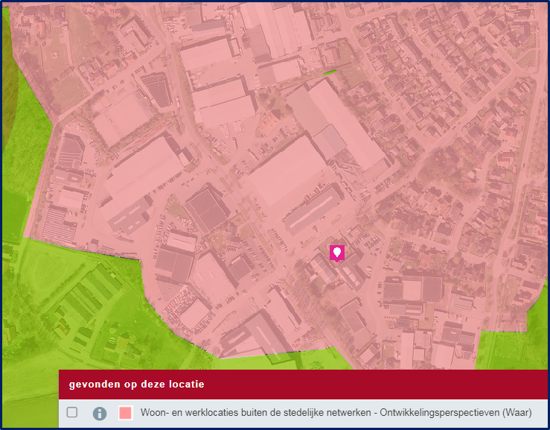Click the magenta location pin marker
This screenshot has height=430, width=550.
[337, 253]
